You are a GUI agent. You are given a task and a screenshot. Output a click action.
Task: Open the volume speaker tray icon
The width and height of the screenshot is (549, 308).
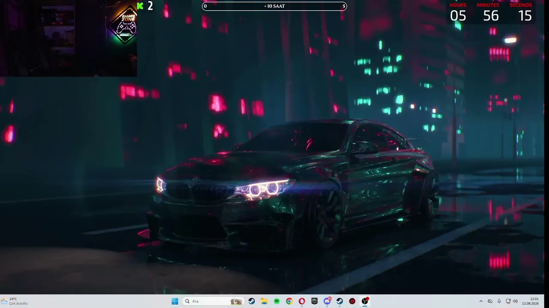coord(515,301)
